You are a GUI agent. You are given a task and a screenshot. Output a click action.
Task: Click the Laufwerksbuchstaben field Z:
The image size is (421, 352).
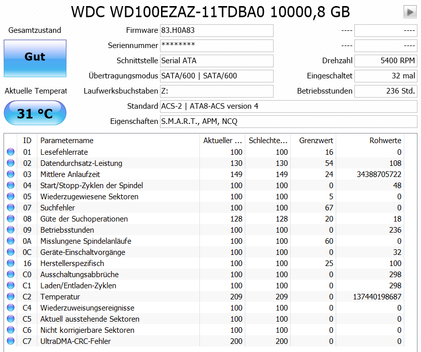point(217,91)
